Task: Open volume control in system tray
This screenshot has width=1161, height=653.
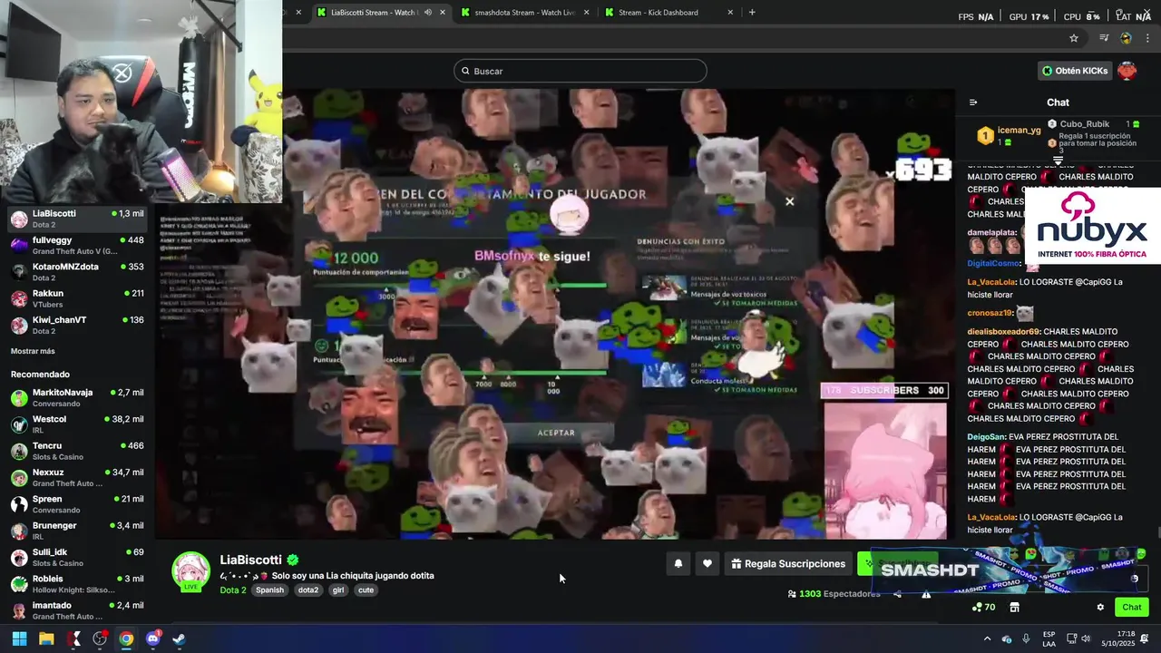Action: click(1087, 638)
